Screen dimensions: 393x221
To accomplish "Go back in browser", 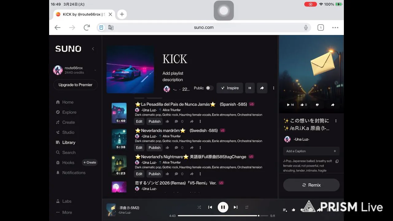I will click(x=57, y=27).
